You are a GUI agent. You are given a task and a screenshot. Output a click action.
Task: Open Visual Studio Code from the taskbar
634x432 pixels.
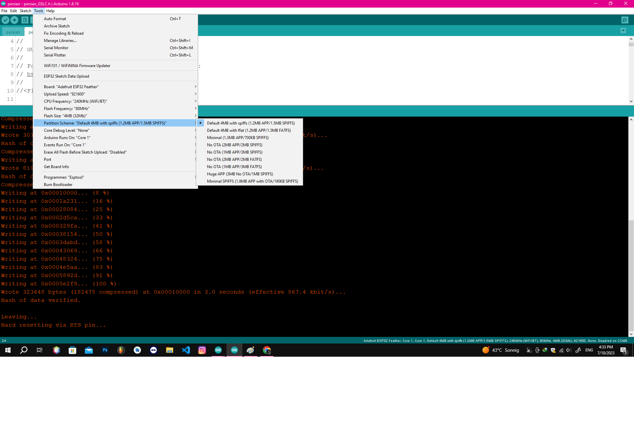click(x=186, y=350)
